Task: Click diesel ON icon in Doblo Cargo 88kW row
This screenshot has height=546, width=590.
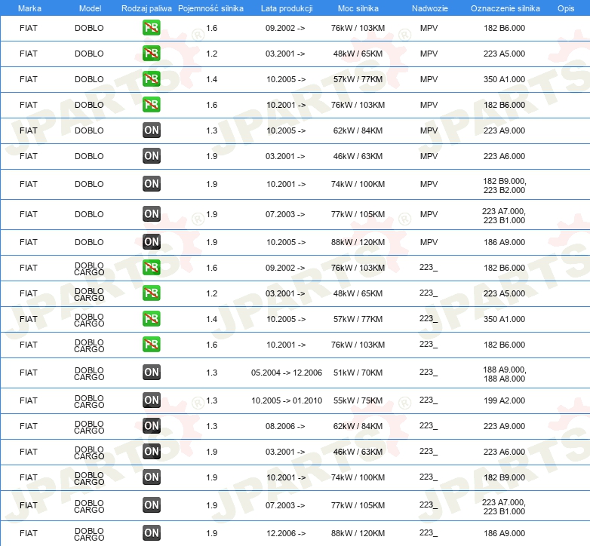Action: click(151, 533)
